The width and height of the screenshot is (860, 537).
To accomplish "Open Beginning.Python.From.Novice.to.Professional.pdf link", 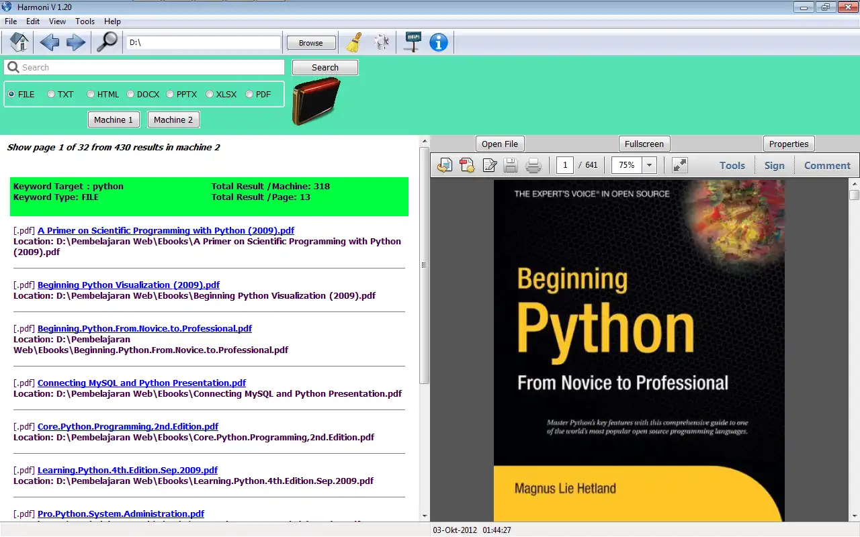I will pos(144,328).
